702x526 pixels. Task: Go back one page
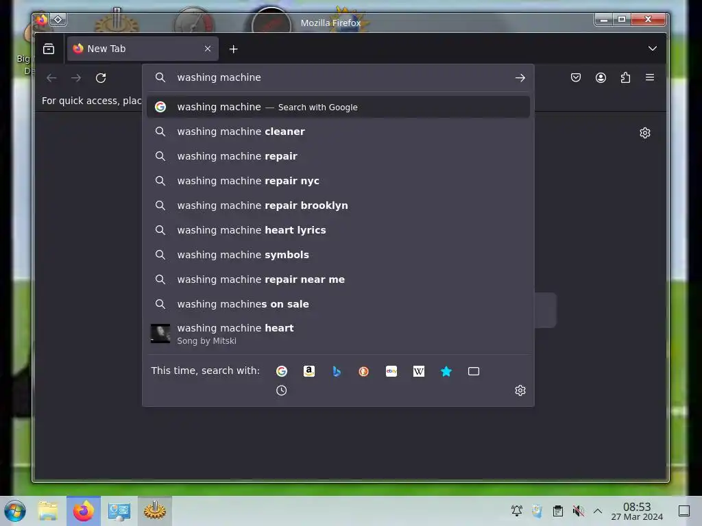tap(51, 78)
